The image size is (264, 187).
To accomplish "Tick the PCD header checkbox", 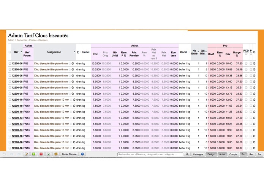I will click(246, 54).
